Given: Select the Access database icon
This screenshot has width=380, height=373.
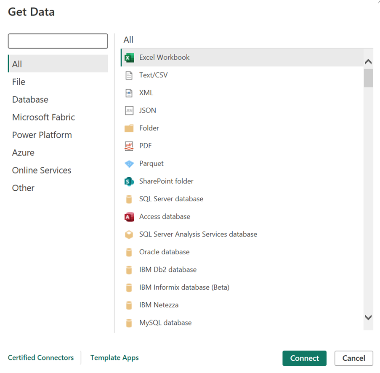Looking at the screenshot, I should point(129,217).
